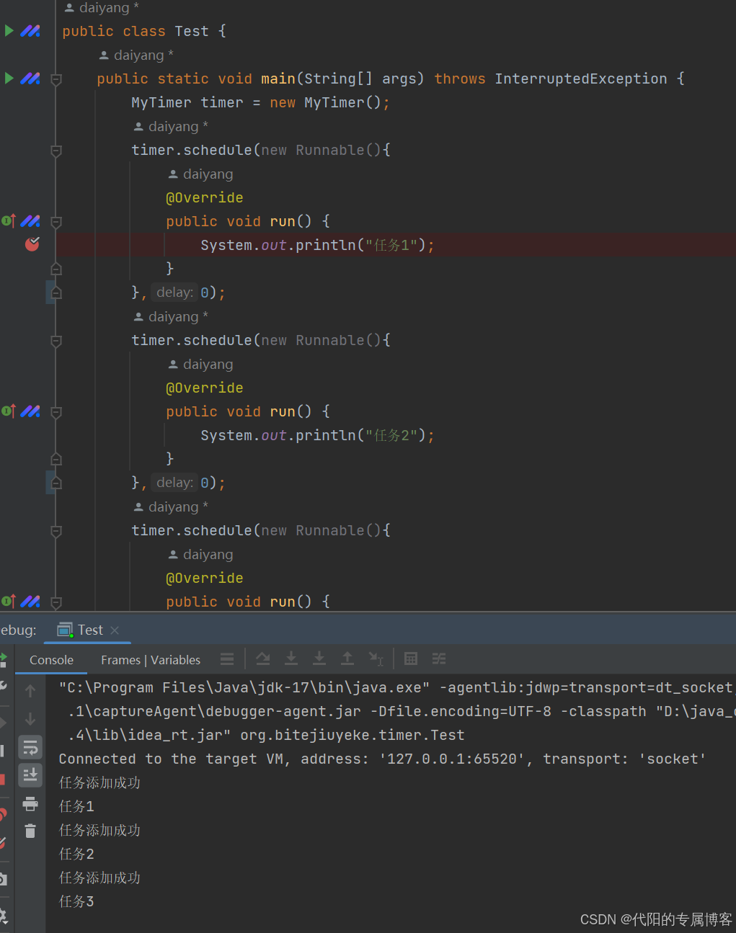Click fold end marker at second delay: 0 line

pos(56,483)
